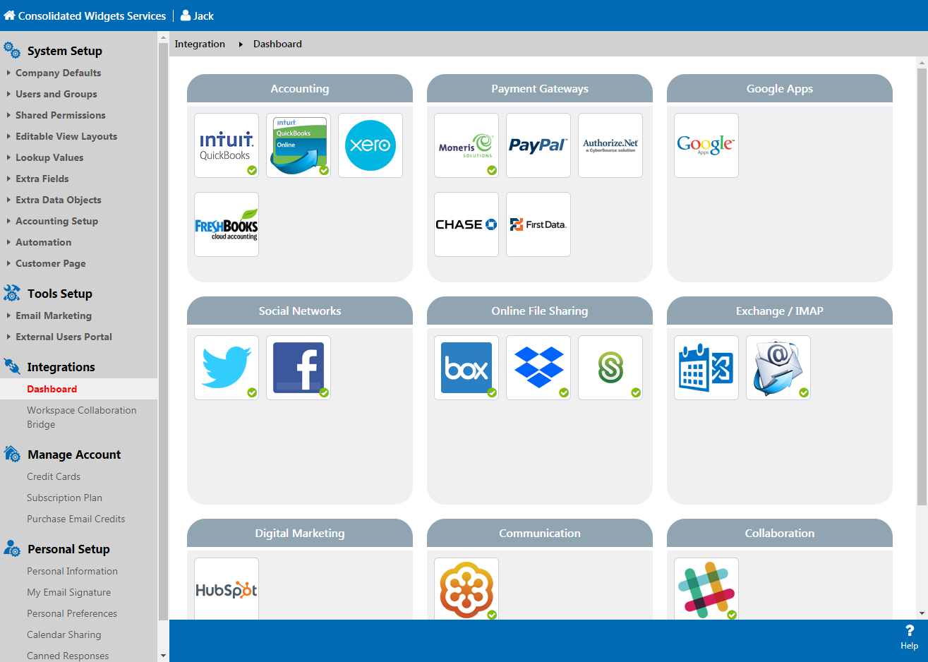Expand Extra Data Objects item
The image size is (928, 662).
coord(58,200)
